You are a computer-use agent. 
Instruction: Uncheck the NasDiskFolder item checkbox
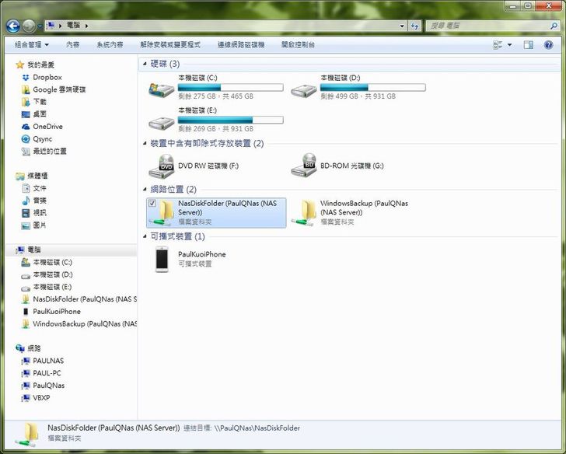click(x=152, y=203)
